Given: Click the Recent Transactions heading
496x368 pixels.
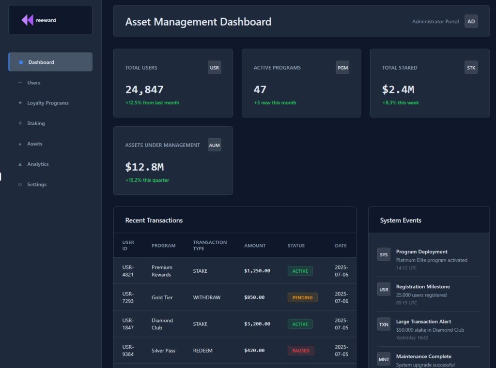Looking at the screenshot, I should (154, 220).
